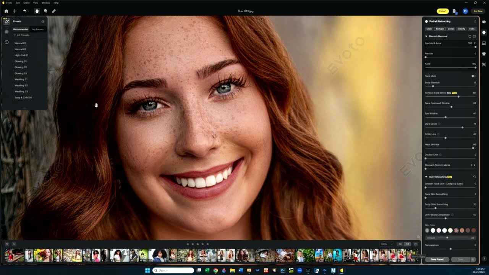Image resolution: width=489 pixels, height=275 pixels.
Task: Adjust the Neck Wrinkle slider
Action: click(450, 148)
